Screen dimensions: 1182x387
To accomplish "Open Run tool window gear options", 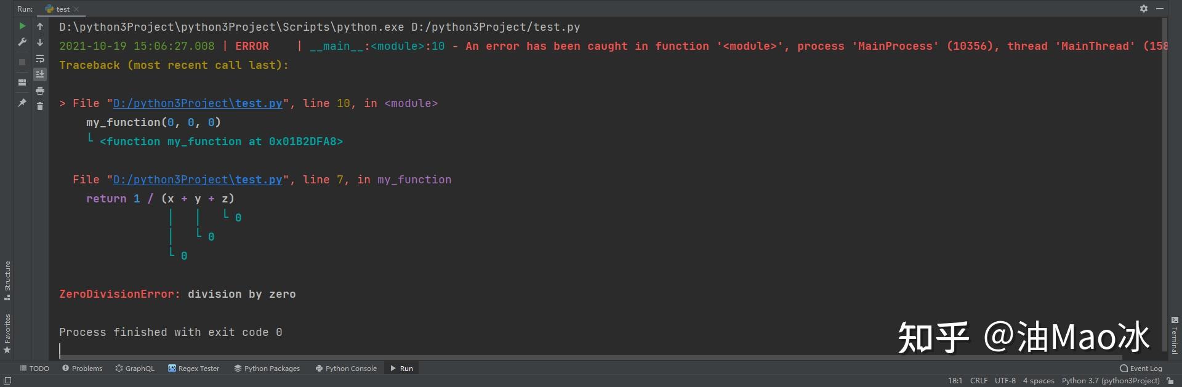I will 1143,9.
